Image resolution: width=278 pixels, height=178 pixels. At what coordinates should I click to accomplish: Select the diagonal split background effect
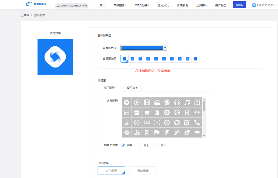click(140, 59)
